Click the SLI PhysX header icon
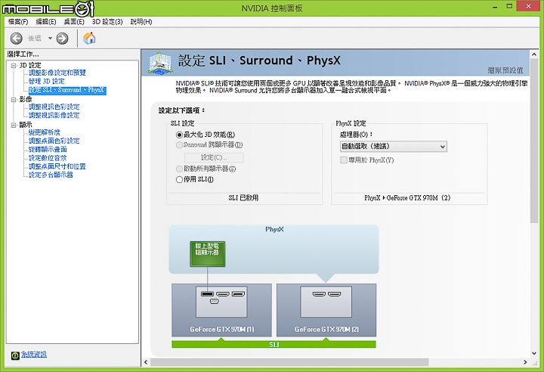The height and width of the screenshot is (372, 544). pyautogui.click(x=159, y=63)
